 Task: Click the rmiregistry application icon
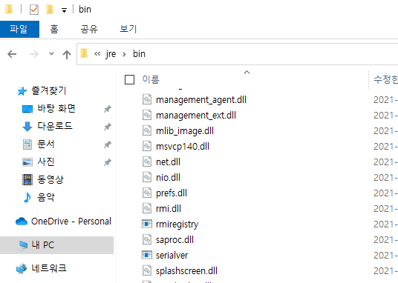[x=147, y=224]
